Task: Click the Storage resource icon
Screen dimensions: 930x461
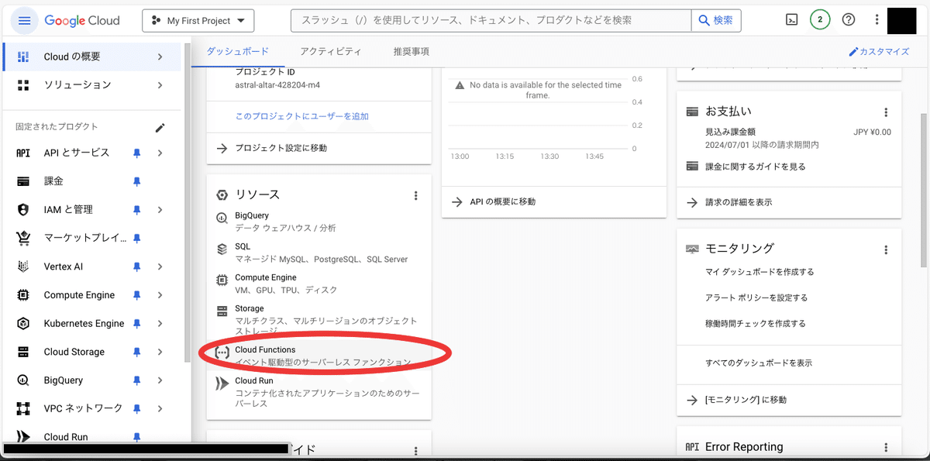Action: [x=222, y=311]
